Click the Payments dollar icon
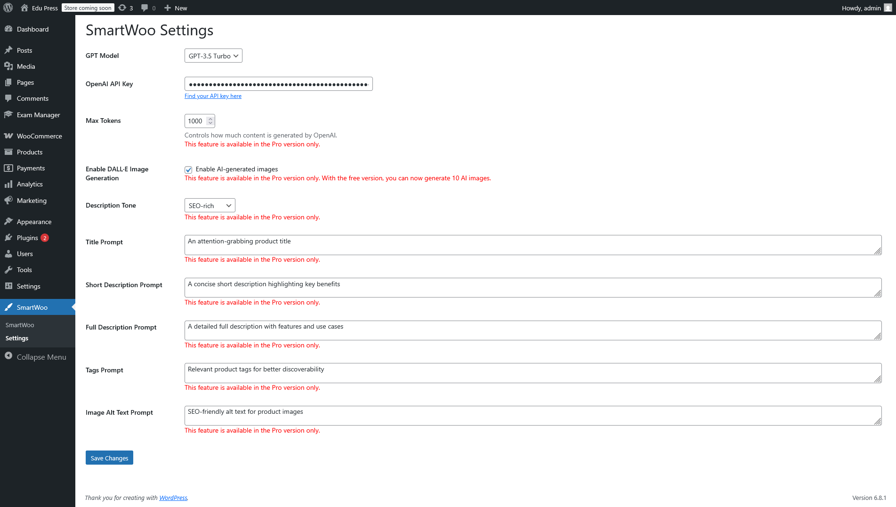This screenshot has height=507, width=896. pos(8,168)
